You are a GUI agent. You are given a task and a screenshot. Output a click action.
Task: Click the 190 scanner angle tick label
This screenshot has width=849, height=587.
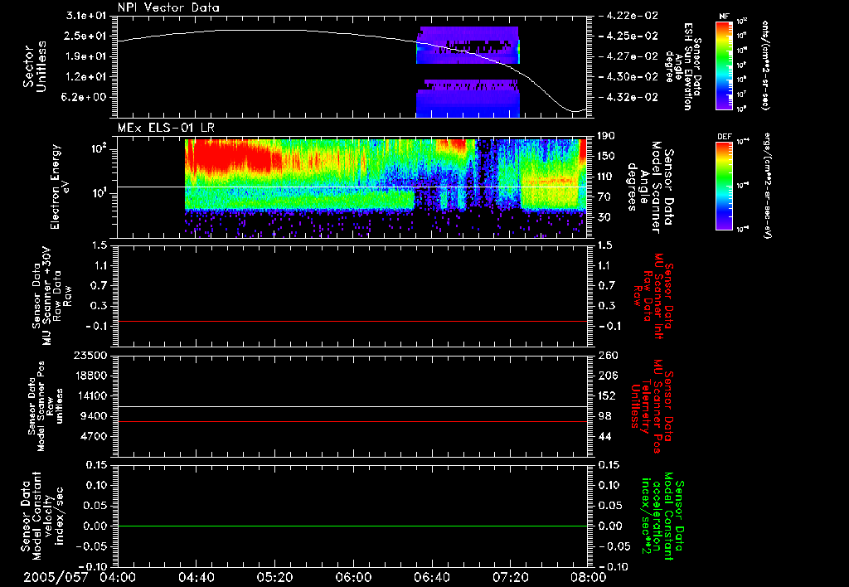point(606,136)
